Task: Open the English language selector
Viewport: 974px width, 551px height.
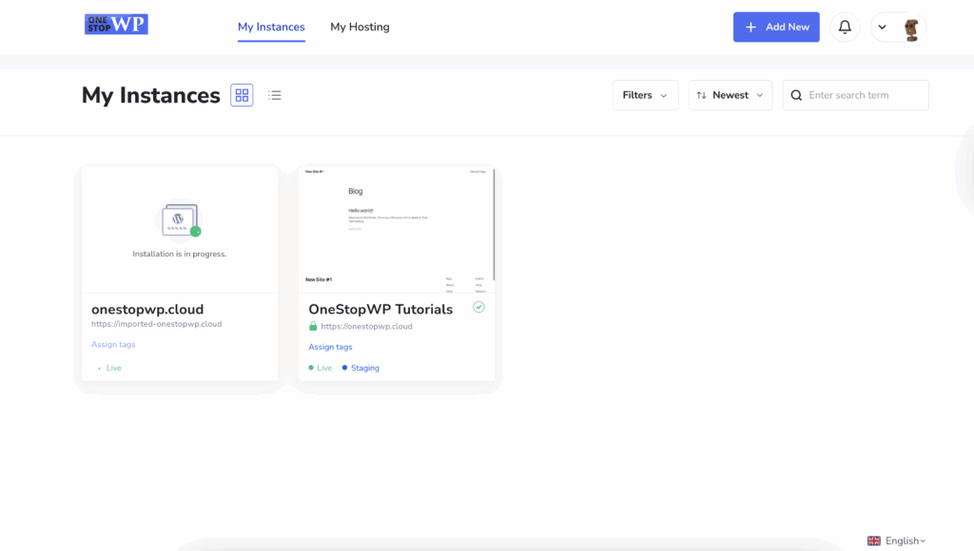Action: click(896, 541)
